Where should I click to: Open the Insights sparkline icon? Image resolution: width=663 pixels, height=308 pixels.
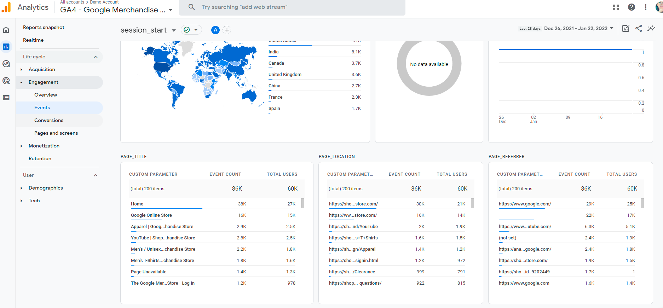pos(651,28)
